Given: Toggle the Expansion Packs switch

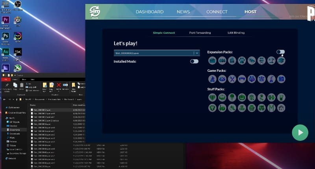Looking at the screenshot, I should (280, 52).
